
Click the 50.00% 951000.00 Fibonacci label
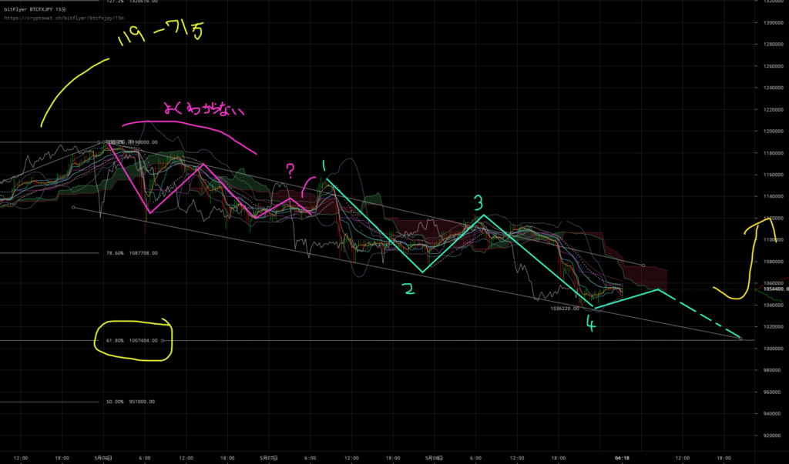(129, 402)
